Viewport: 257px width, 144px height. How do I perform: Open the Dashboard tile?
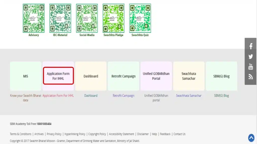point(91,76)
